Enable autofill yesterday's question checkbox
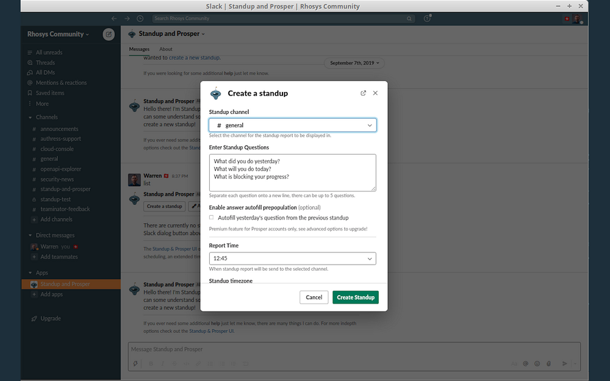 [211, 218]
